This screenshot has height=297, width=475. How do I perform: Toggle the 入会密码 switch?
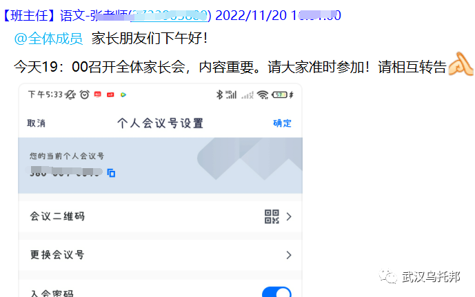pos(276,292)
